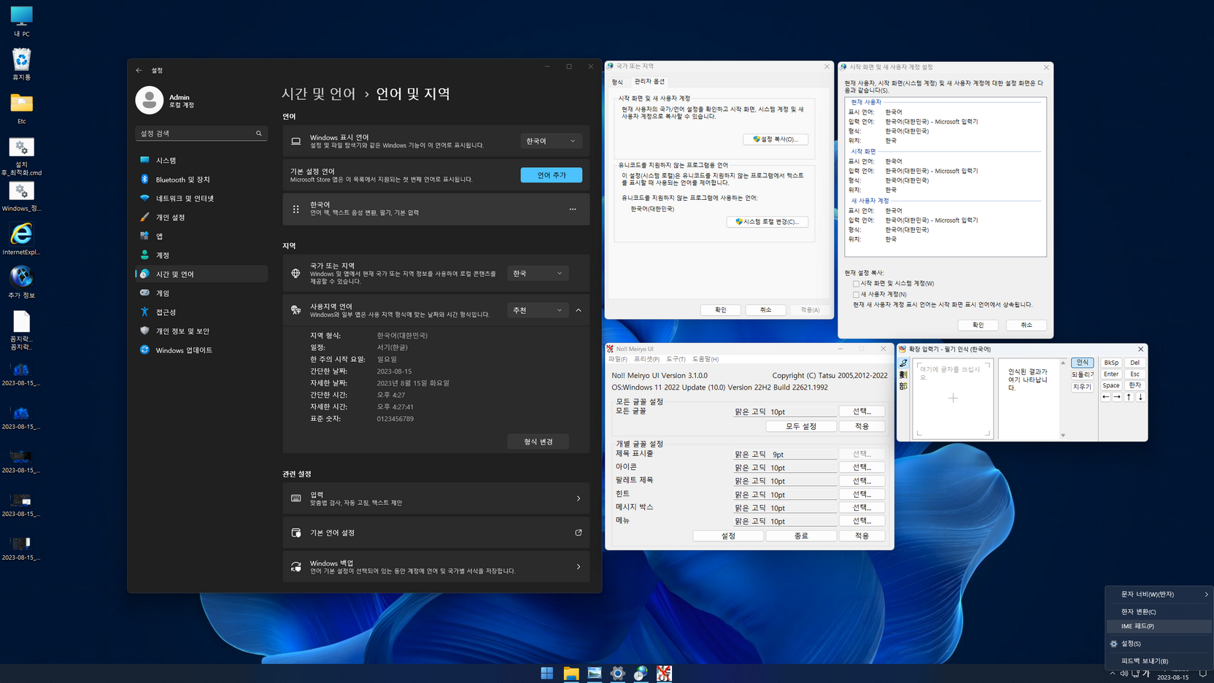1214x683 pixels.
Task: Open 시스템 in Settings sidebar
Action: click(201, 160)
